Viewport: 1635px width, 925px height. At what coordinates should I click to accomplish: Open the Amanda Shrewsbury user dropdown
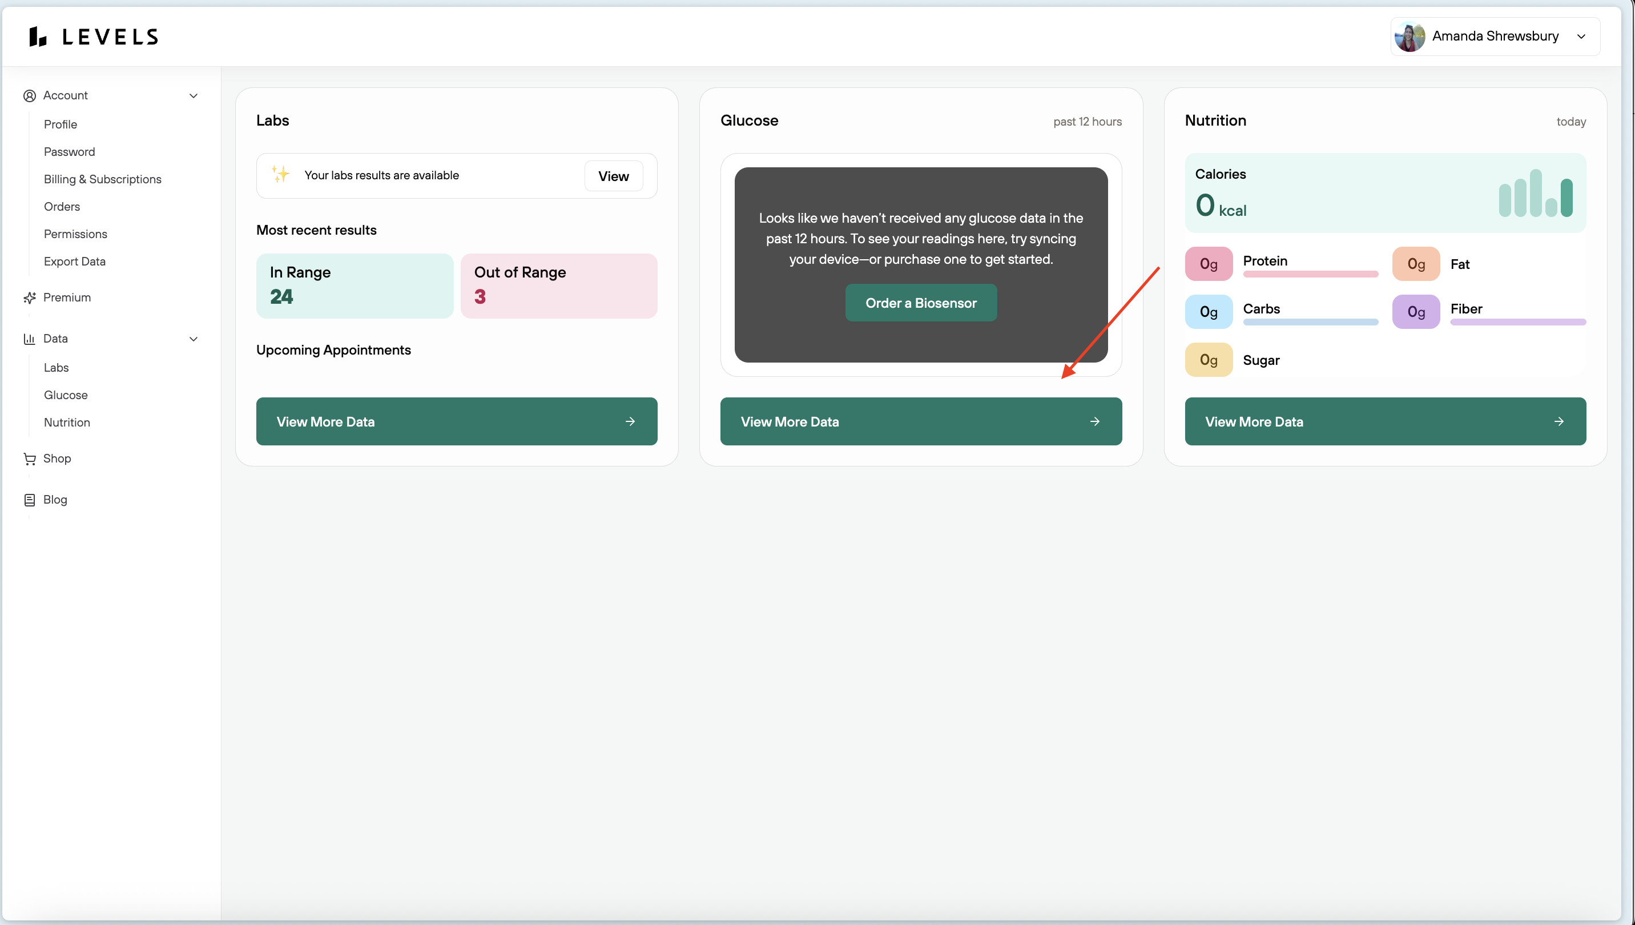click(1581, 37)
